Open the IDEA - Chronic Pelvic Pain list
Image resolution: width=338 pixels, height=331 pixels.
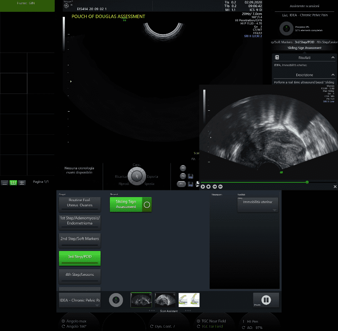click(80, 300)
